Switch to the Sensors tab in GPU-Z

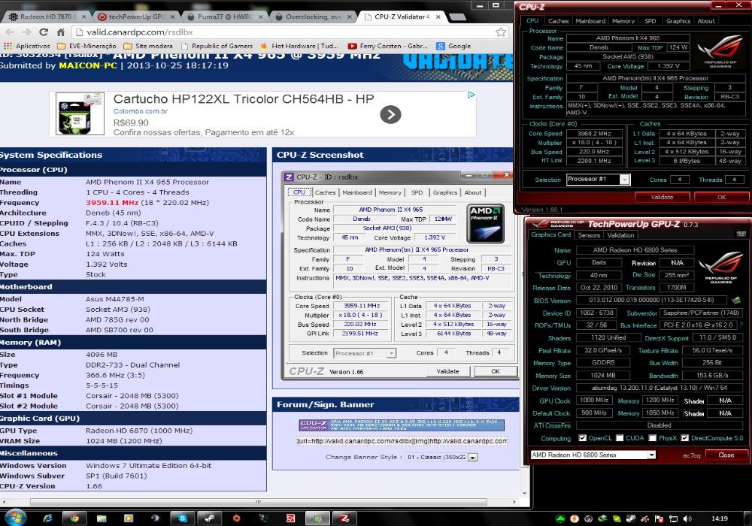[589, 235]
